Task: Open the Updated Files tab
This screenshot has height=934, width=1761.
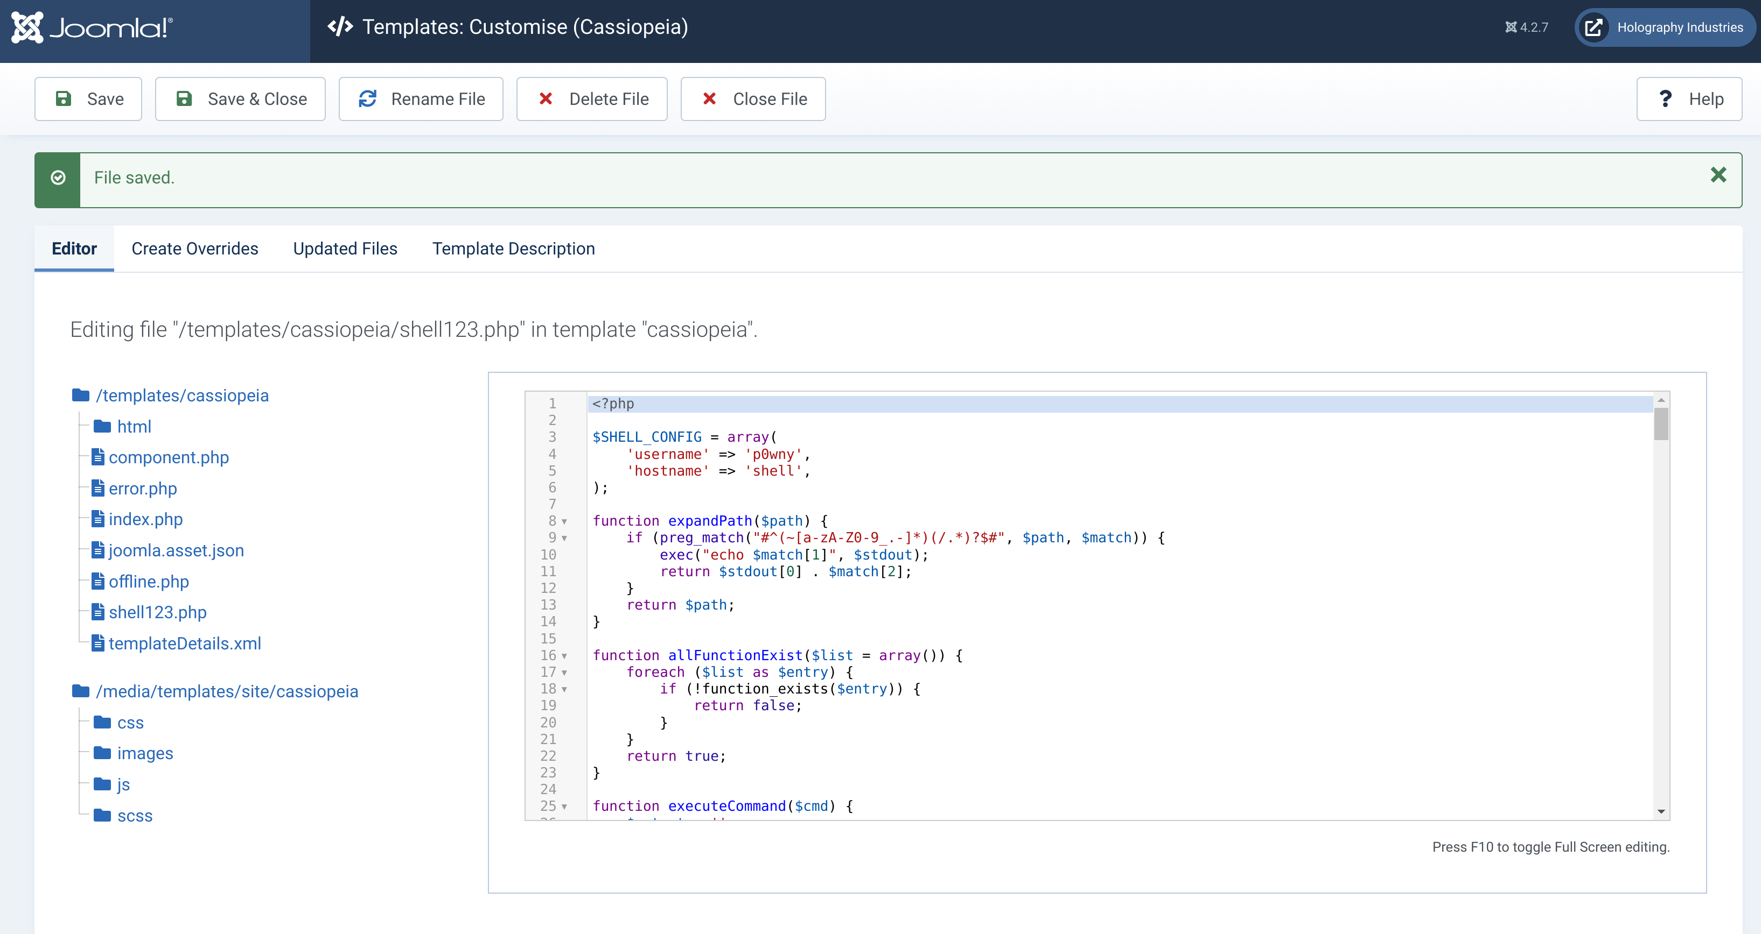Action: click(x=345, y=249)
